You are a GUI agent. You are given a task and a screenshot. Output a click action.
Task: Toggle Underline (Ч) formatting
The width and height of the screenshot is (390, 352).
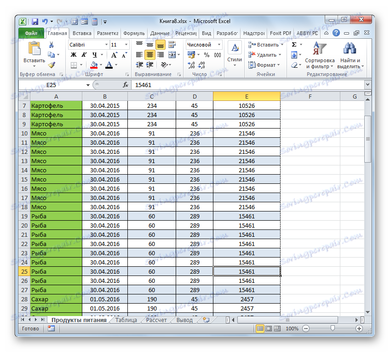pos(95,55)
